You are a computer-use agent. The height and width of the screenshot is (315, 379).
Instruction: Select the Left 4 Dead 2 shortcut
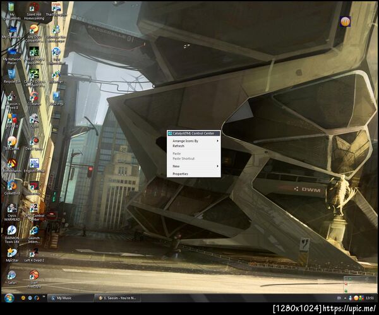pyautogui.click(x=34, y=255)
